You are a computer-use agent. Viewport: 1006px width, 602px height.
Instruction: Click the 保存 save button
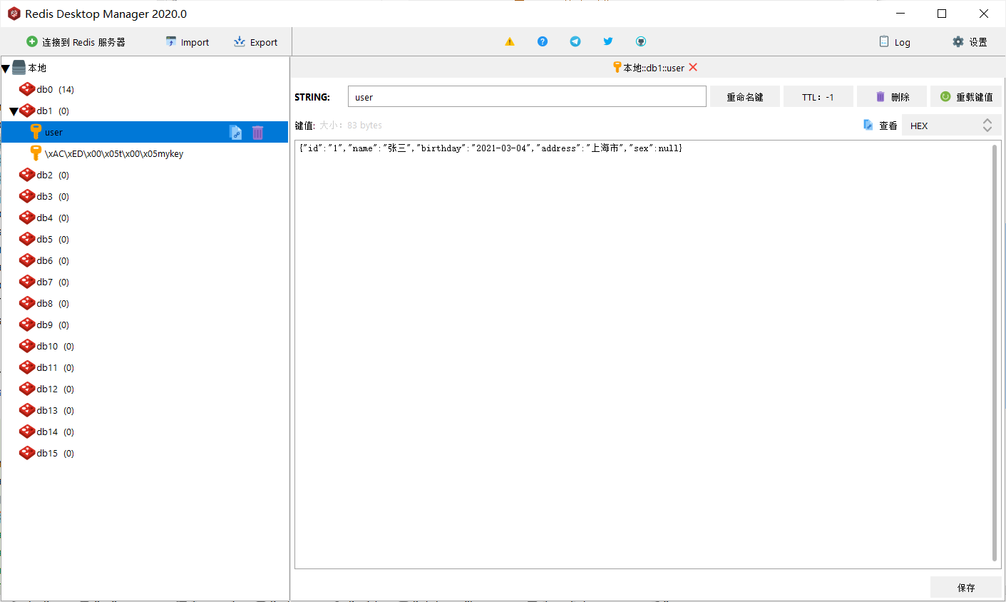pyautogui.click(x=966, y=588)
